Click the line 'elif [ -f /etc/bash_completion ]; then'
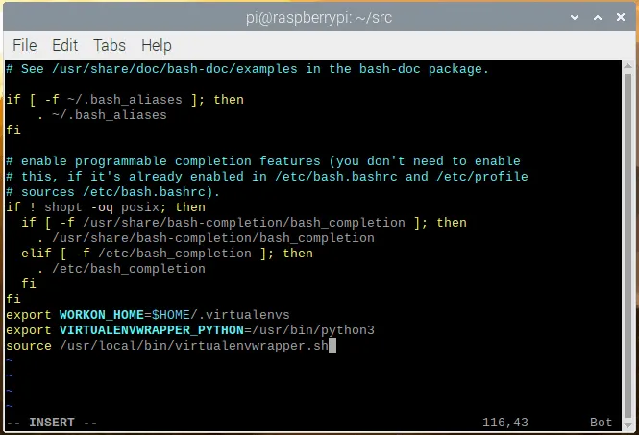639x435 pixels. [x=167, y=254]
